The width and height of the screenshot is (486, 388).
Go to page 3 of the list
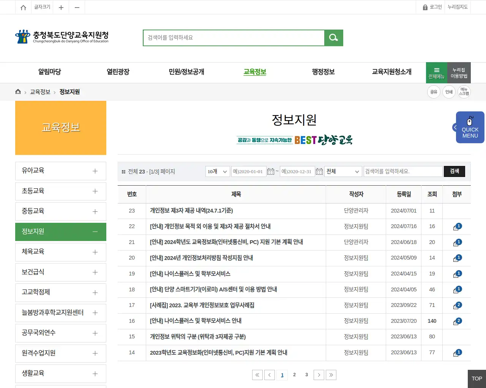pos(306,375)
